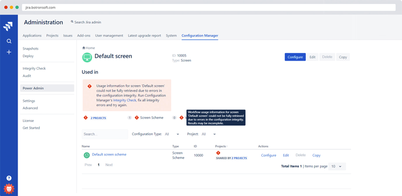Click the warning icon beside 2 PROJECTS
The width and height of the screenshot is (402, 196).
pos(85,118)
